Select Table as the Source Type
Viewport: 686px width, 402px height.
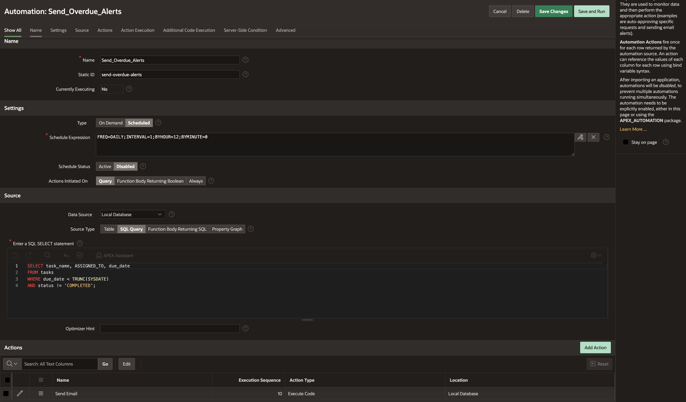click(109, 229)
